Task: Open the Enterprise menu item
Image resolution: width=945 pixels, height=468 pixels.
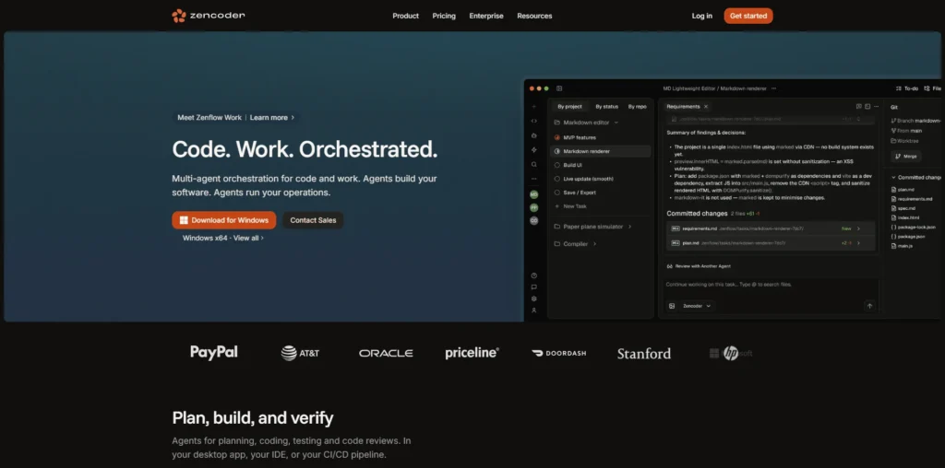Action: coord(486,17)
